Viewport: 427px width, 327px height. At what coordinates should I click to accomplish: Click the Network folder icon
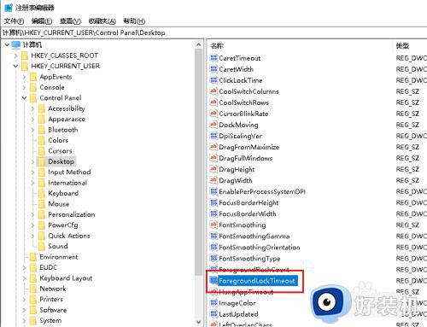(33, 289)
